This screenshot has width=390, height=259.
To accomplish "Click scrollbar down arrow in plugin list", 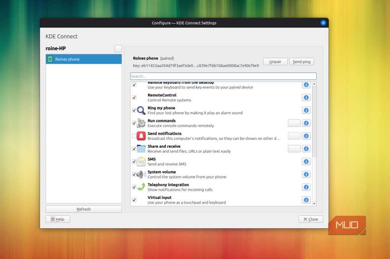I will [314, 204].
